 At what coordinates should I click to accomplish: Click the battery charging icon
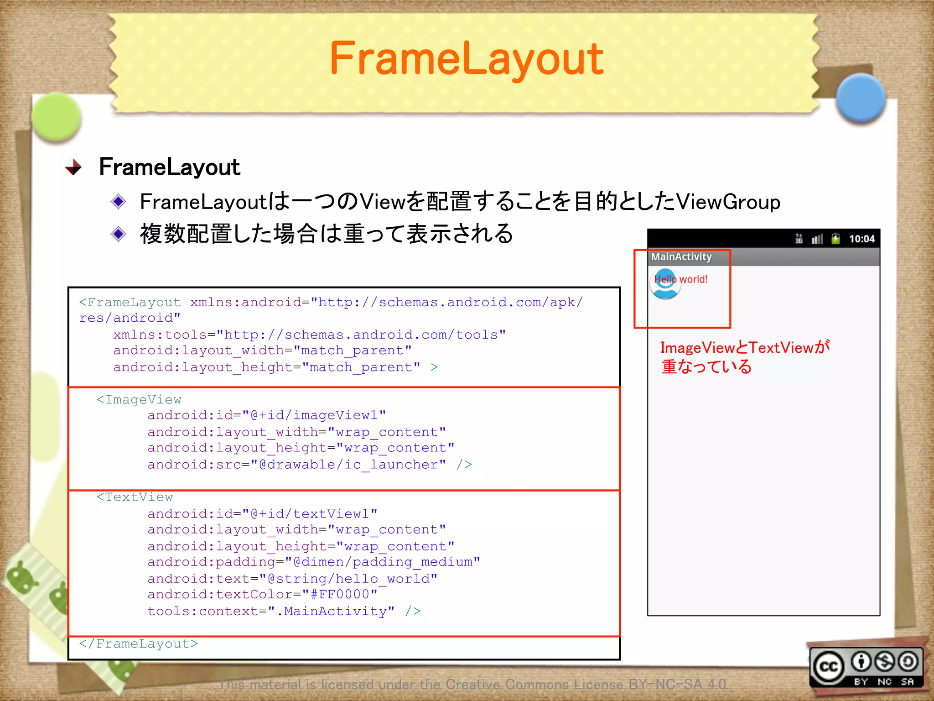point(835,239)
